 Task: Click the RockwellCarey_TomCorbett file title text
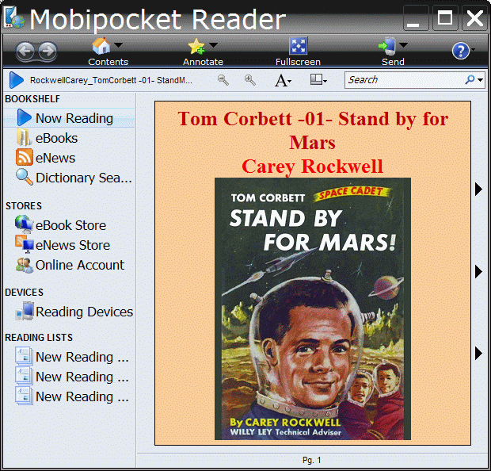(x=111, y=80)
